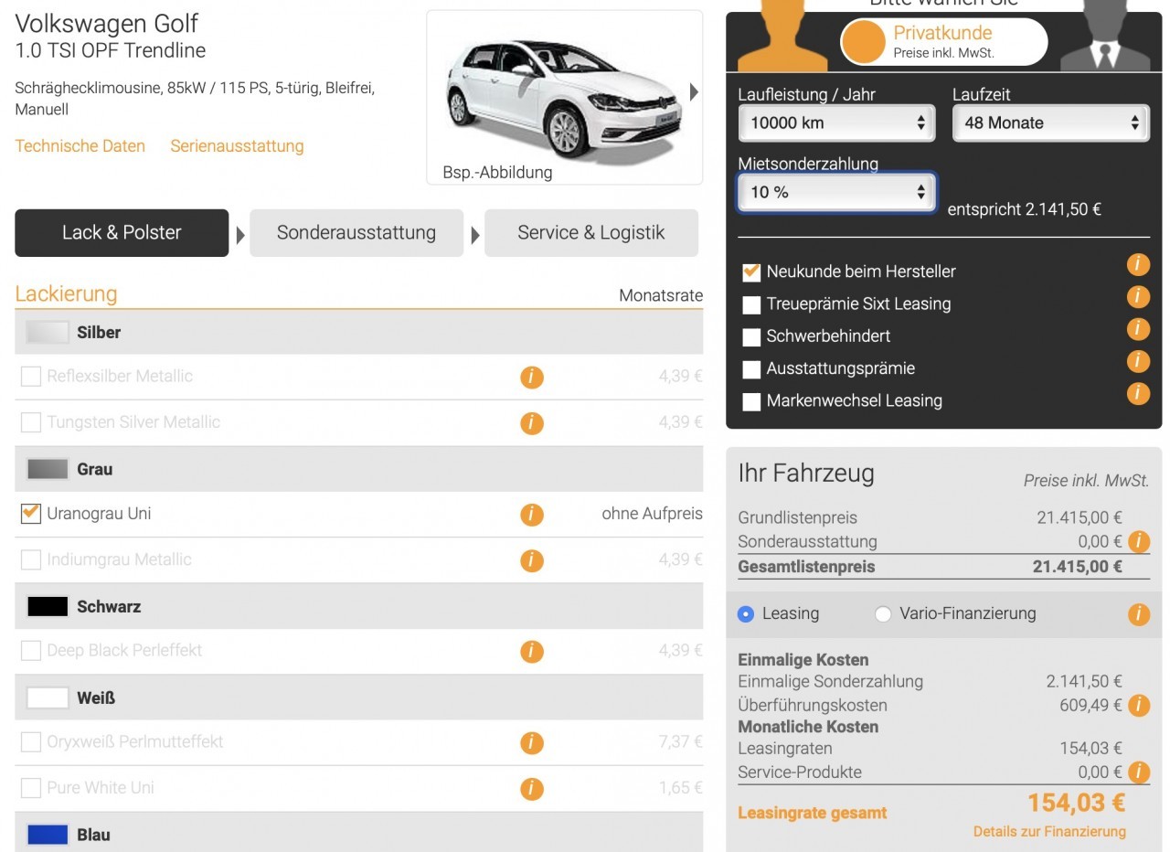Click the Leasingrate gesamt 154,03 € amount
The image size is (1170, 852).
coord(1076,804)
